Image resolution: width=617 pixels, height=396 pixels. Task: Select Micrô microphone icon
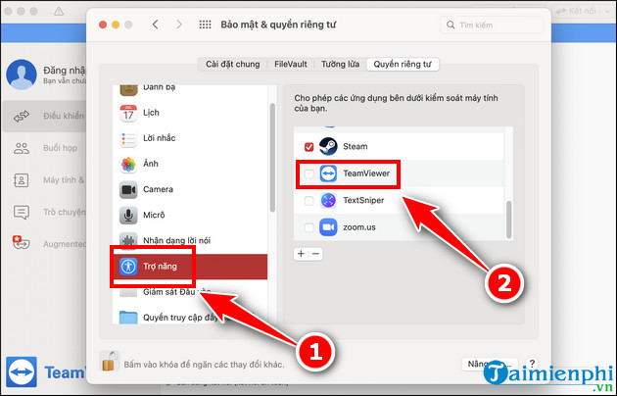(x=128, y=216)
